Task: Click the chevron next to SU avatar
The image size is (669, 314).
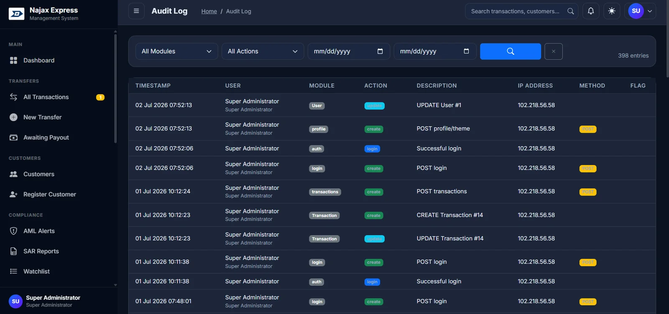Action: pos(650,11)
